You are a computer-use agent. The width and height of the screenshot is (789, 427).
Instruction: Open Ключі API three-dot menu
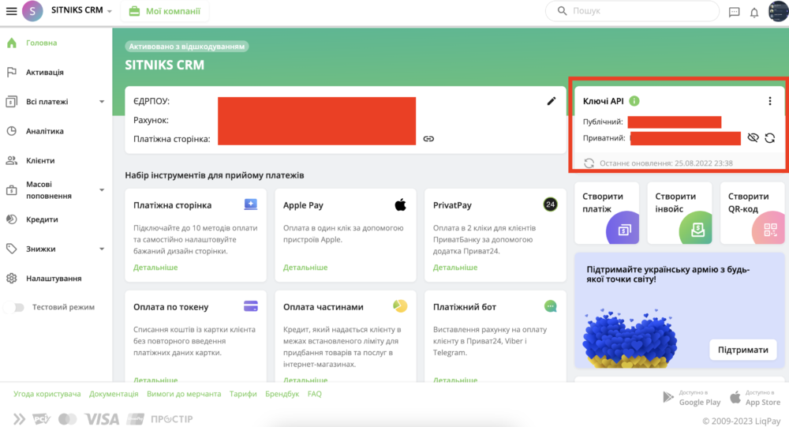[x=770, y=101]
